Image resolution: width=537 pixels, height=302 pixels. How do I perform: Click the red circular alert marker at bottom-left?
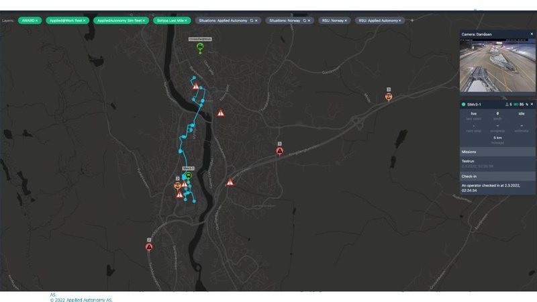[149, 247]
